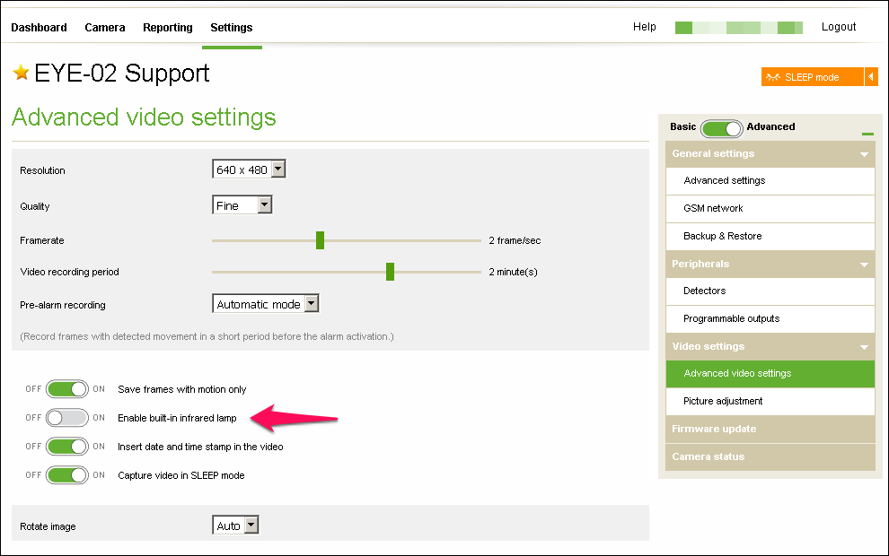889x556 pixels.
Task: Open Picture adjustment in sidebar
Action: pos(723,401)
